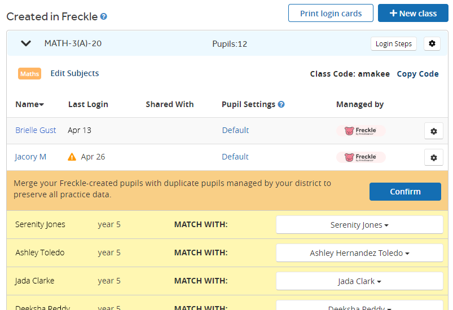Open settings gear for Brielle Gust
Image resolution: width=453 pixels, height=310 pixels.
[434, 131]
